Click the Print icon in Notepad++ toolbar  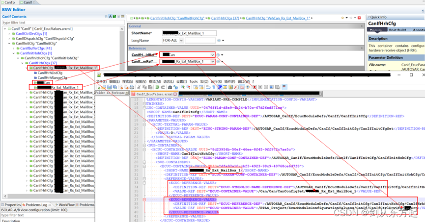click(132, 87)
